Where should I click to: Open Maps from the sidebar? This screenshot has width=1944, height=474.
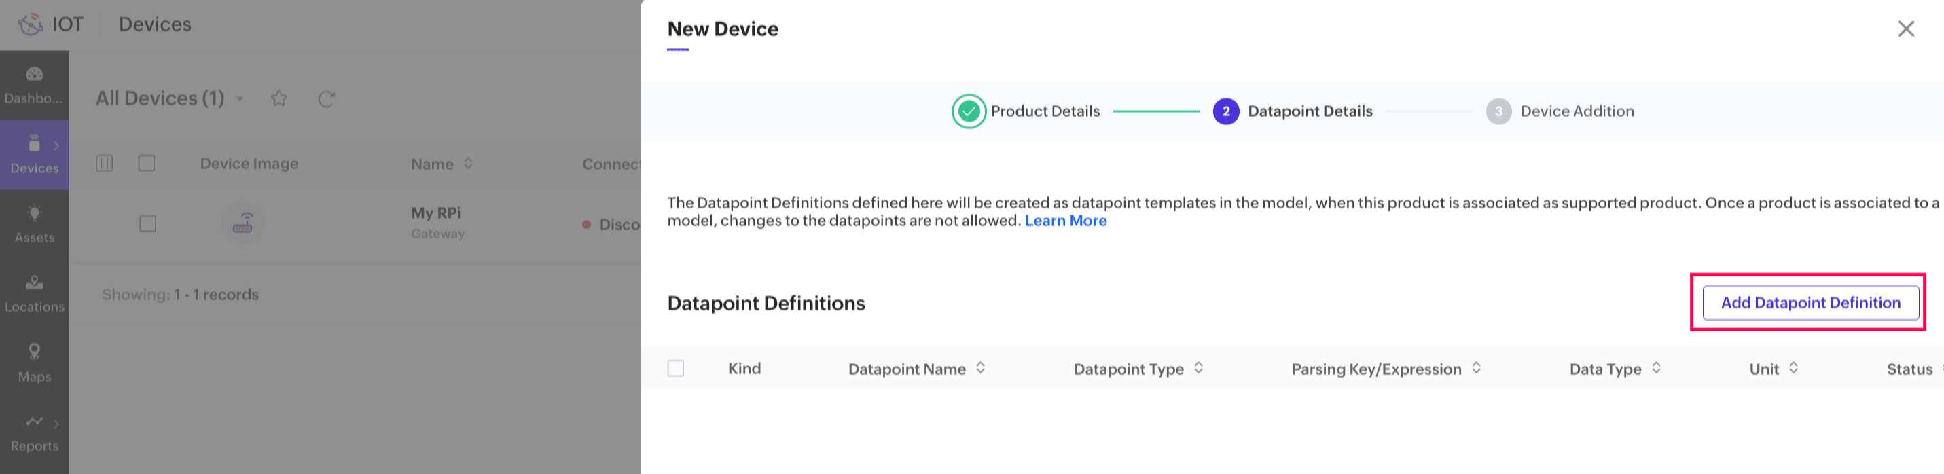(x=34, y=363)
